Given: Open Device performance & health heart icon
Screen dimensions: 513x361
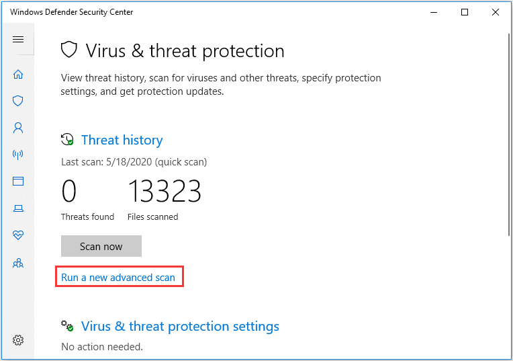Looking at the screenshot, I should 18,235.
